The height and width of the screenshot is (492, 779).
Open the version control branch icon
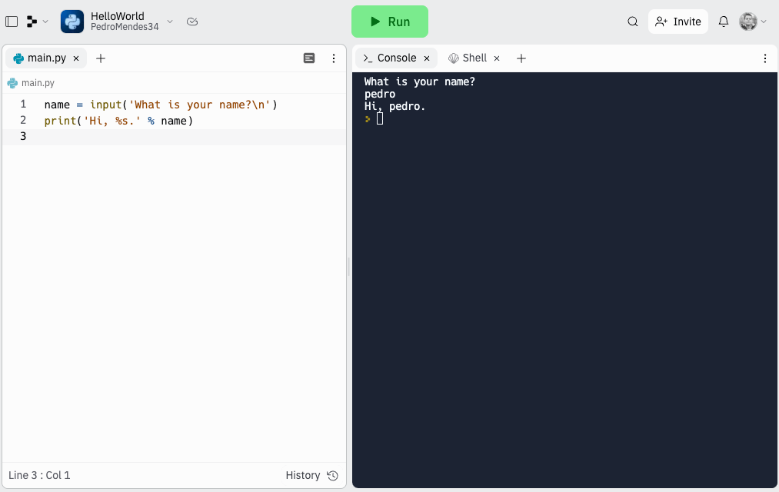(32, 22)
